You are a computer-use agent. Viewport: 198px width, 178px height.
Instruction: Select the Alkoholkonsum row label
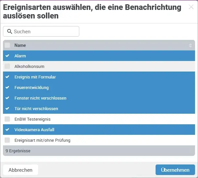coord(29,67)
